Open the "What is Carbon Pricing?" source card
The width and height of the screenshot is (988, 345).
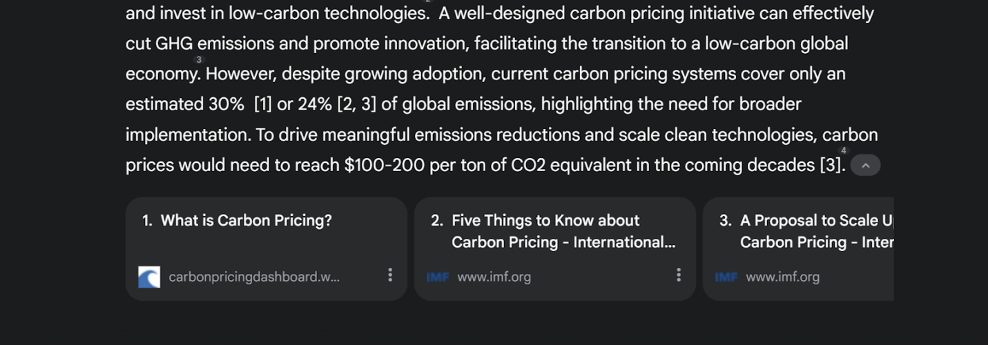coord(246,221)
